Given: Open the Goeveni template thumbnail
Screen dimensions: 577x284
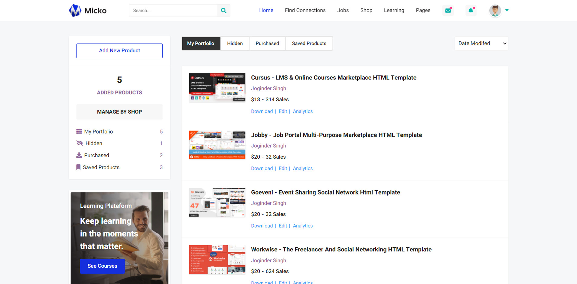Looking at the screenshot, I should pos(217,202).
